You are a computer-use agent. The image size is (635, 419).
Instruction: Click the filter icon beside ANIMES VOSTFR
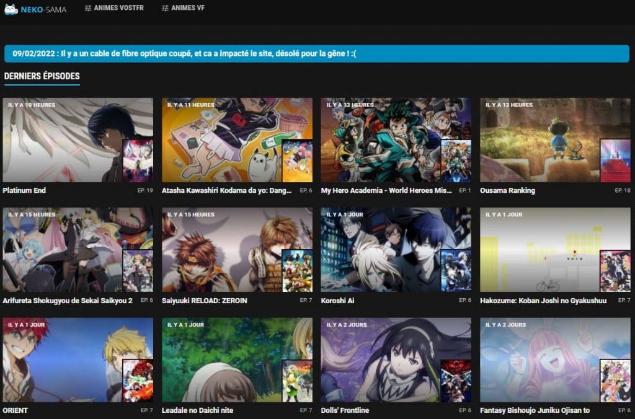point(88,8)
